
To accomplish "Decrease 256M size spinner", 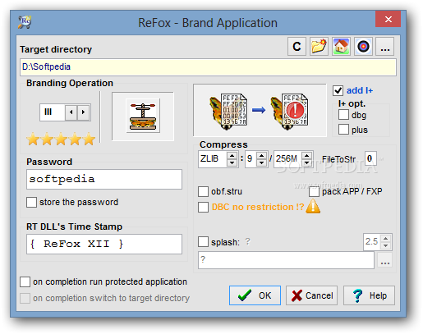I will tap(307, 162).
